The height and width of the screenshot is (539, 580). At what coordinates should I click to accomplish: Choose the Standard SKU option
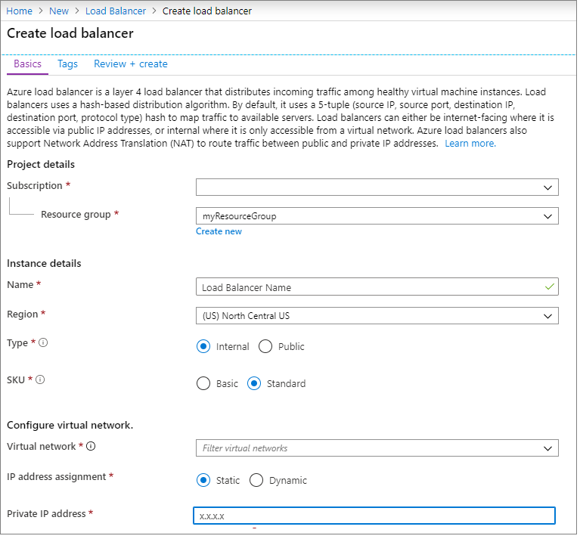(254, 383)
